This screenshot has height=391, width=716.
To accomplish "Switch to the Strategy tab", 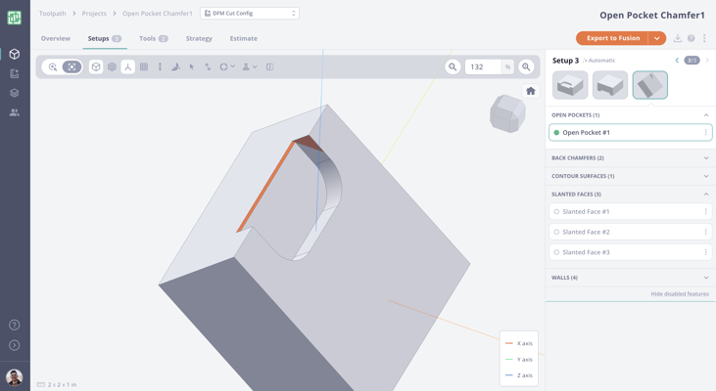I will (x=199, y=39).
